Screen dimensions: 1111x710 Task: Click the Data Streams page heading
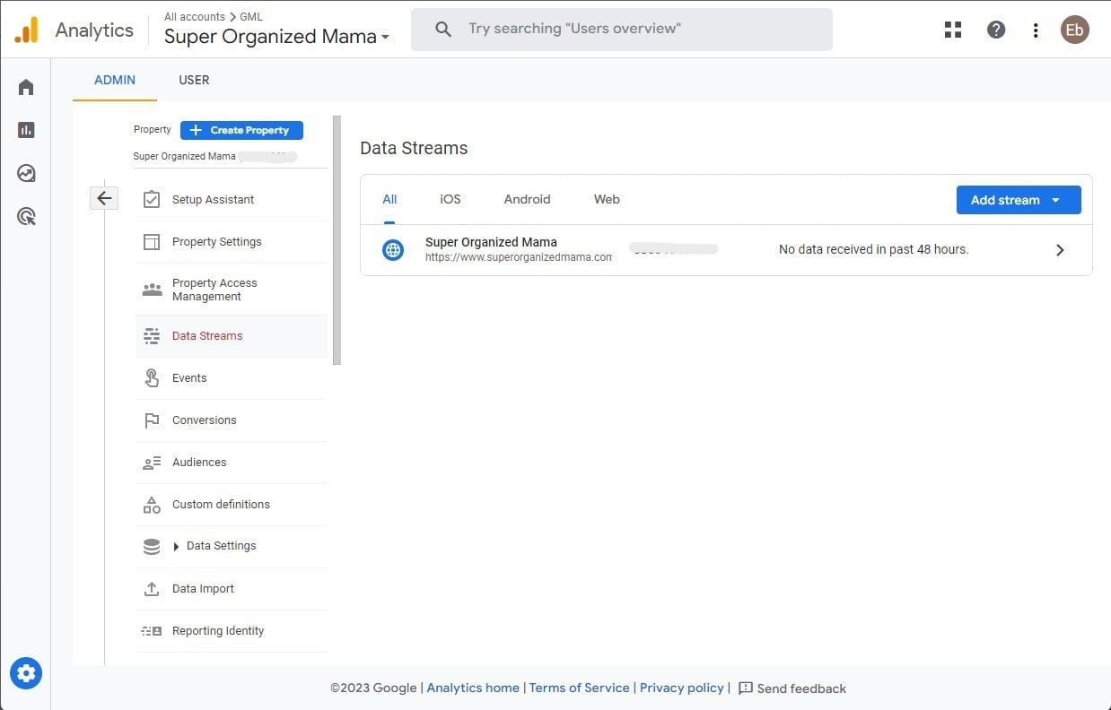414,148
